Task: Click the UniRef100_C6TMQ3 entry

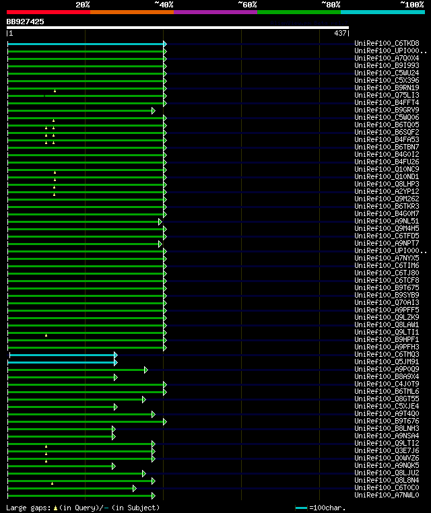Action: click(x=387, y=355)
